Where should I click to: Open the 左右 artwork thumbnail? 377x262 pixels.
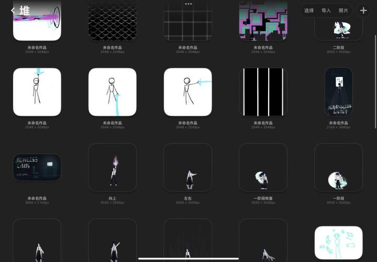(x=188, y=168)
